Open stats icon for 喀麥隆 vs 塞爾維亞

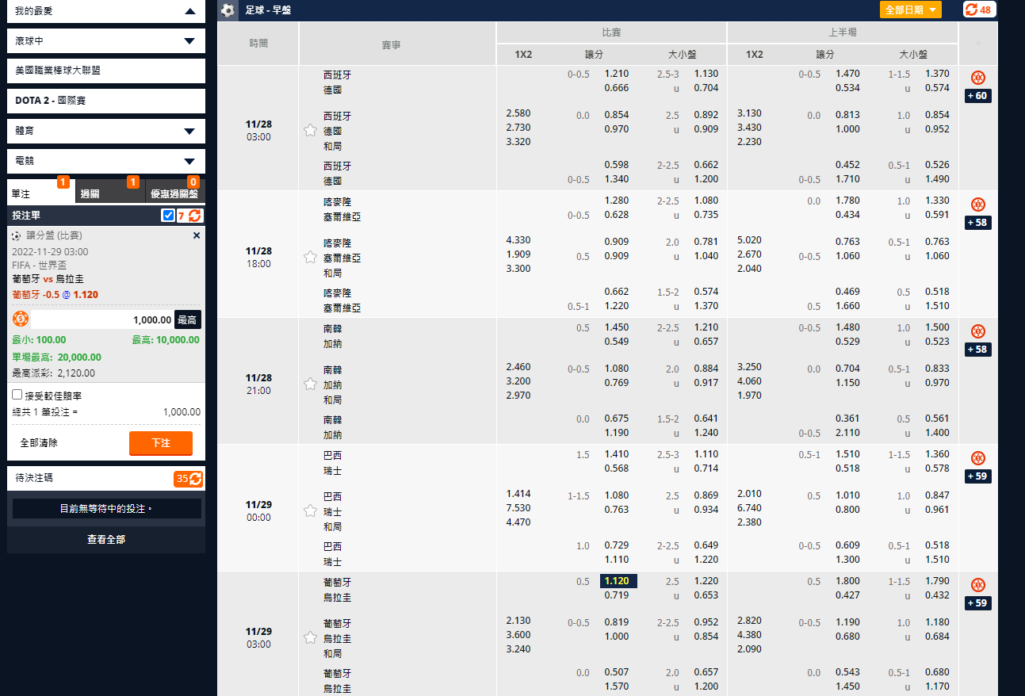977,205
